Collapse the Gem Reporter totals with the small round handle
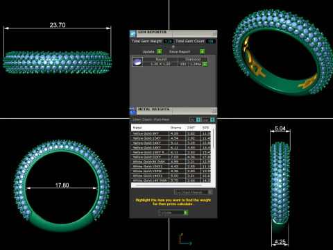The image size is (333, 250). pyautogui.click(x=173, y=47)
